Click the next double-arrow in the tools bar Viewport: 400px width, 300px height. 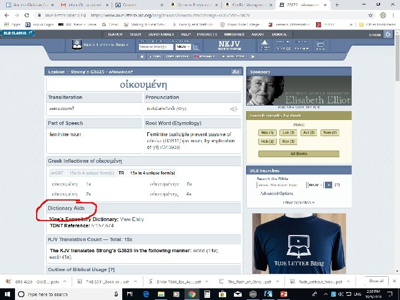click(253, 57)
